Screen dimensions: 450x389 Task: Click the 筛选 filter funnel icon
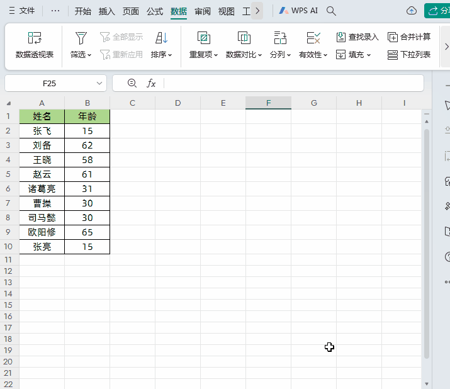81,38
